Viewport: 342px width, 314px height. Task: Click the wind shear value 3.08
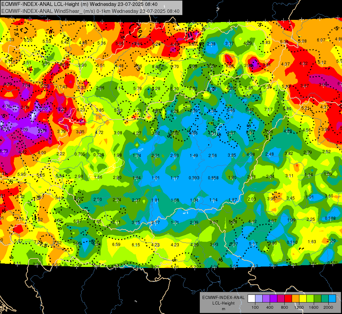pyautogui.click(x=118, y=133)
